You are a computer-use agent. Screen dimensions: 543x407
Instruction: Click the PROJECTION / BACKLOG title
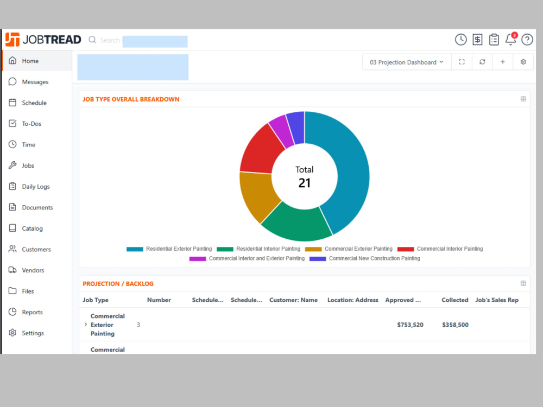click(x=118, y=284)
